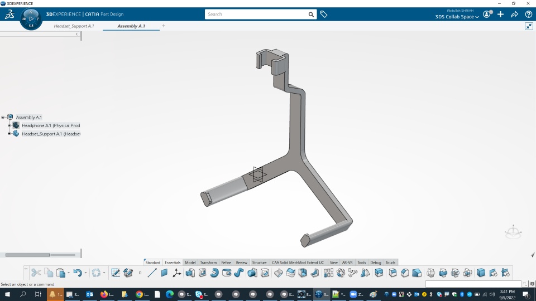Open the Model toolbar tab
The height and width of the screenshot is (301, 536).
coord(190,263)
